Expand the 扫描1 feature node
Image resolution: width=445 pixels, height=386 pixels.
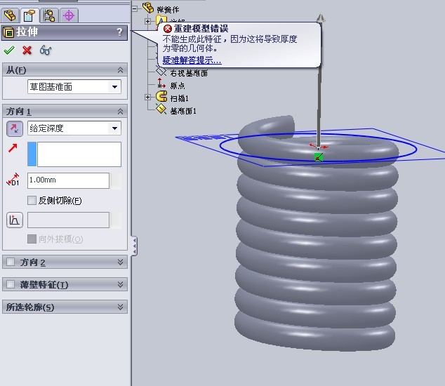pos(147,98)
